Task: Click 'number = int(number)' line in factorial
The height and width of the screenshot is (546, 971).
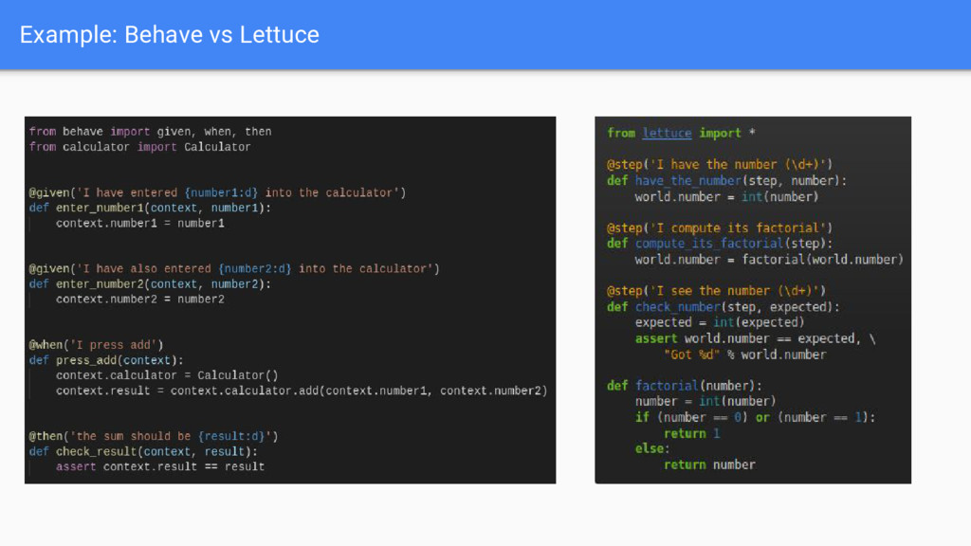Action: 705,401
